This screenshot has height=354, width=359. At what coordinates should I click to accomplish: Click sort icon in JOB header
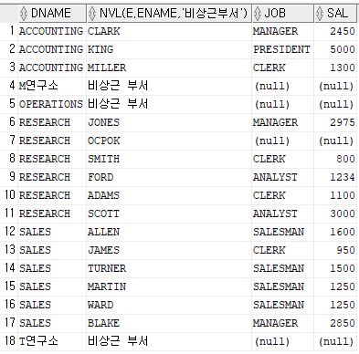tap(258, 14)
